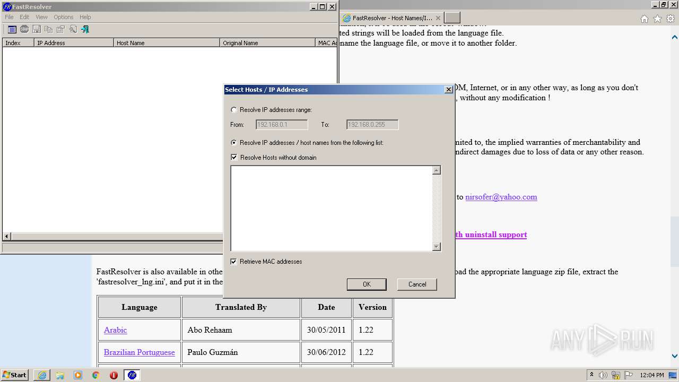Image resolution: width=679 pixels, height=382 pixels.
Task: Click the taskbar clock showing 12:04 PM
Action: (652, 375)
